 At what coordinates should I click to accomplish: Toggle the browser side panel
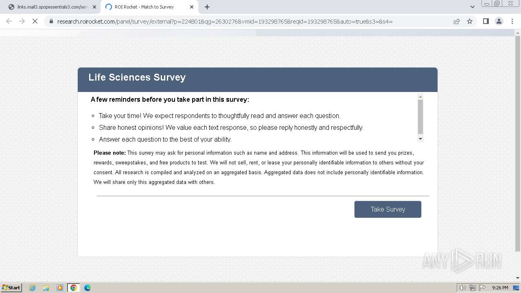pyautogui.click(x=486, y=21)
